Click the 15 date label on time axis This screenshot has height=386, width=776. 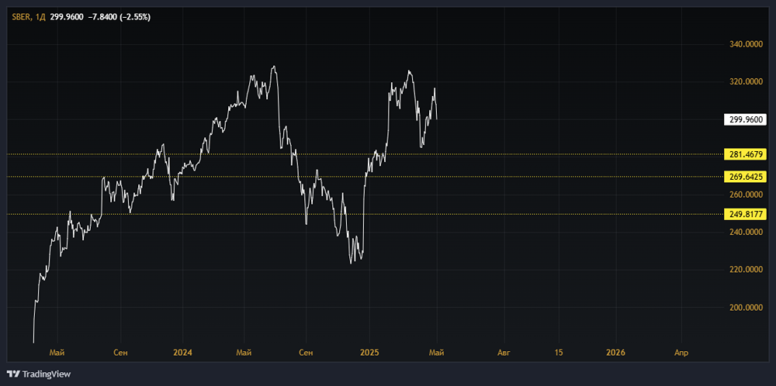(559, 353)
